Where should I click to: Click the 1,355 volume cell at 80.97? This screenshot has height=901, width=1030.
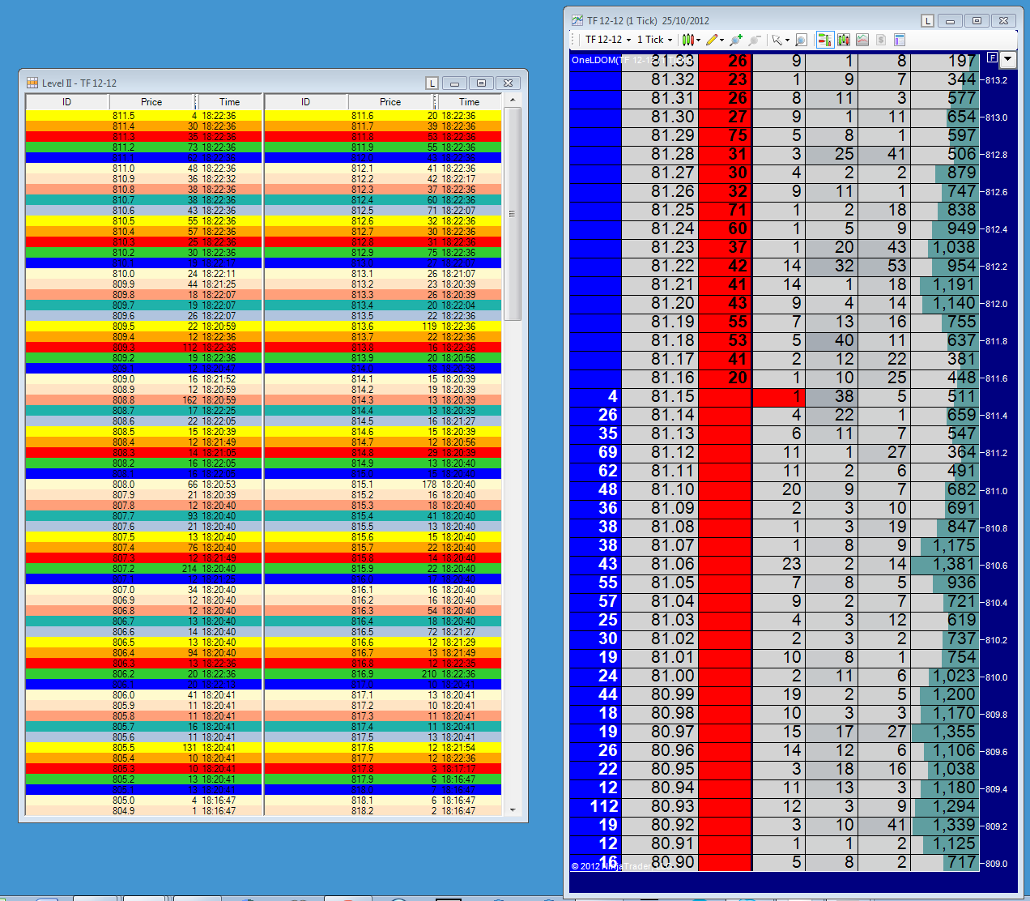click(x=945, y=732)
